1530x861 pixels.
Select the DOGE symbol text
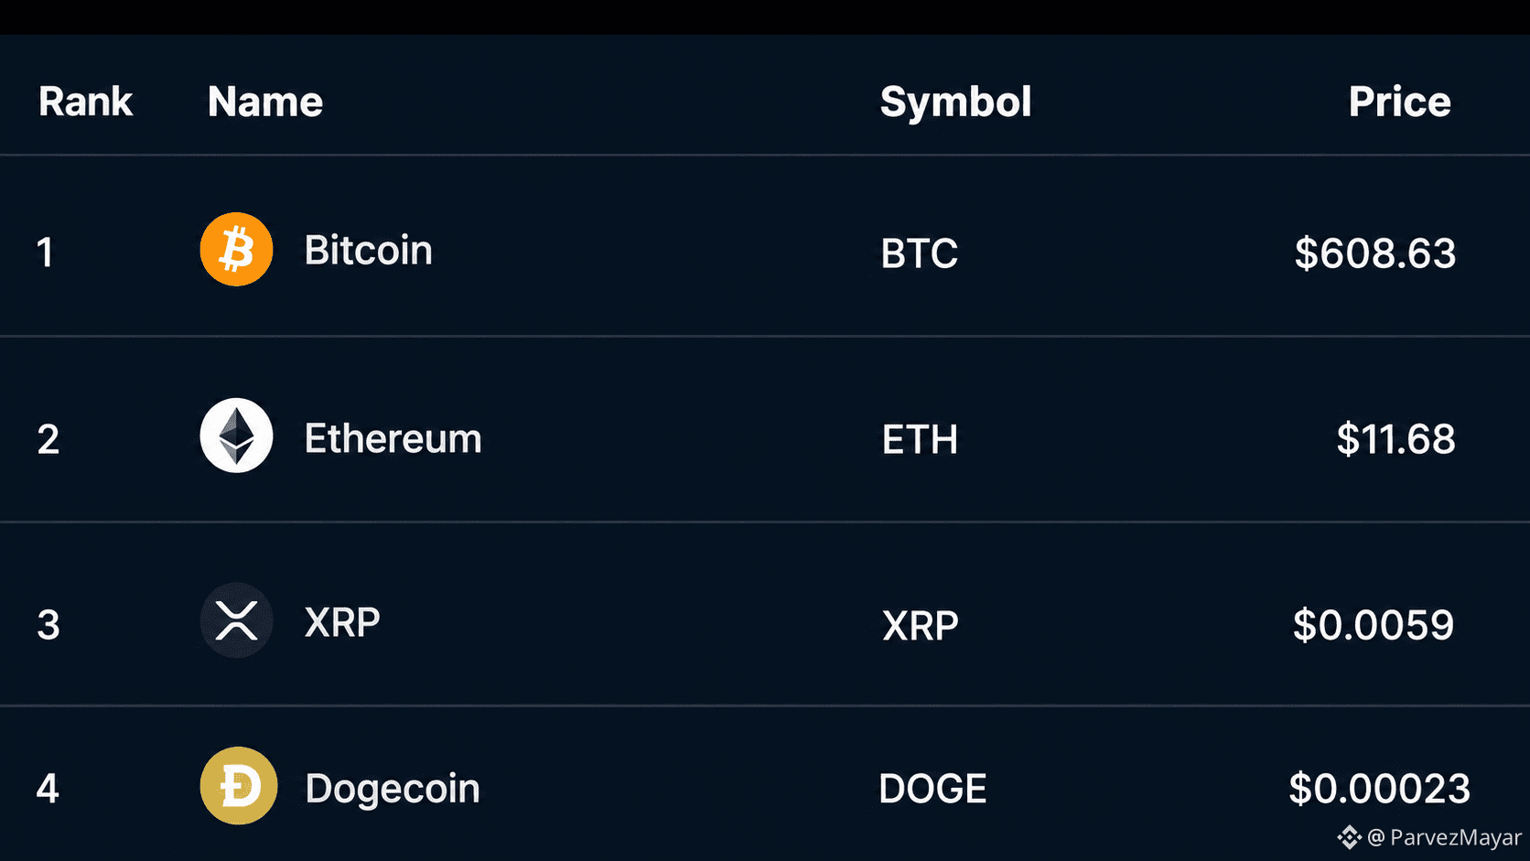(932, 789)
